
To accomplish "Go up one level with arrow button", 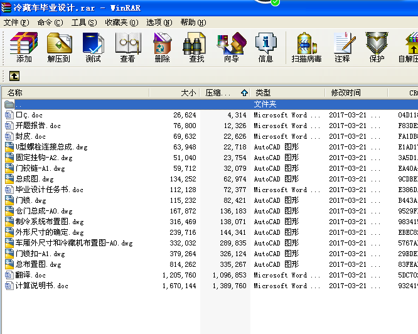I will pos(14,76).
